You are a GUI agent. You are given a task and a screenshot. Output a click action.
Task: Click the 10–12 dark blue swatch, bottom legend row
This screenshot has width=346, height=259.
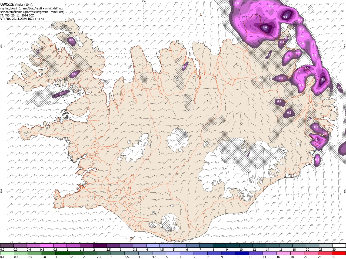[242, 253]
